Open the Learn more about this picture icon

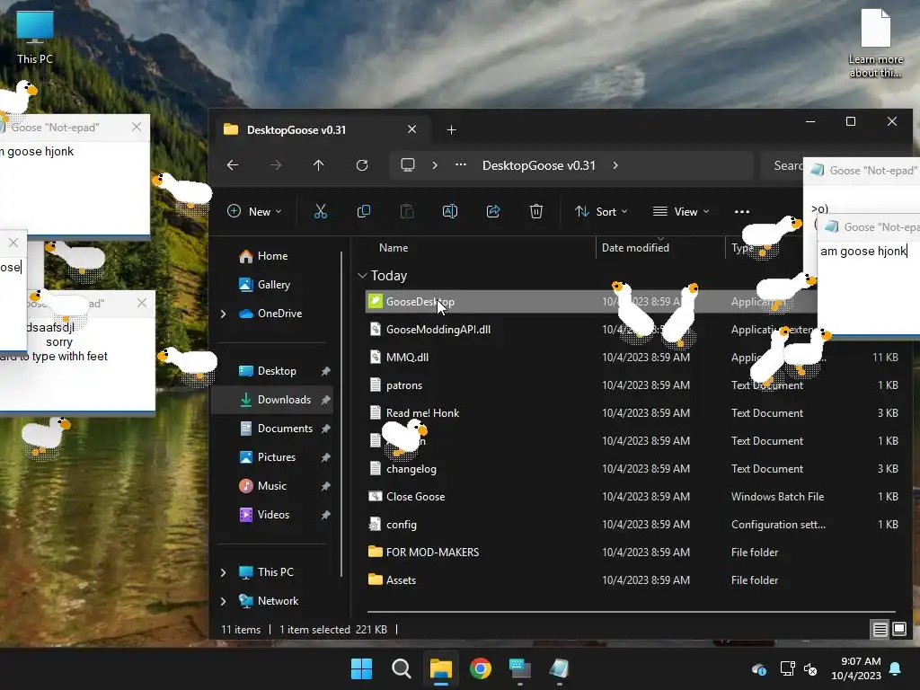coord(875,43)
